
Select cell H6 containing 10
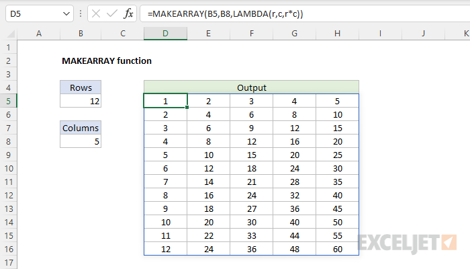337,115
